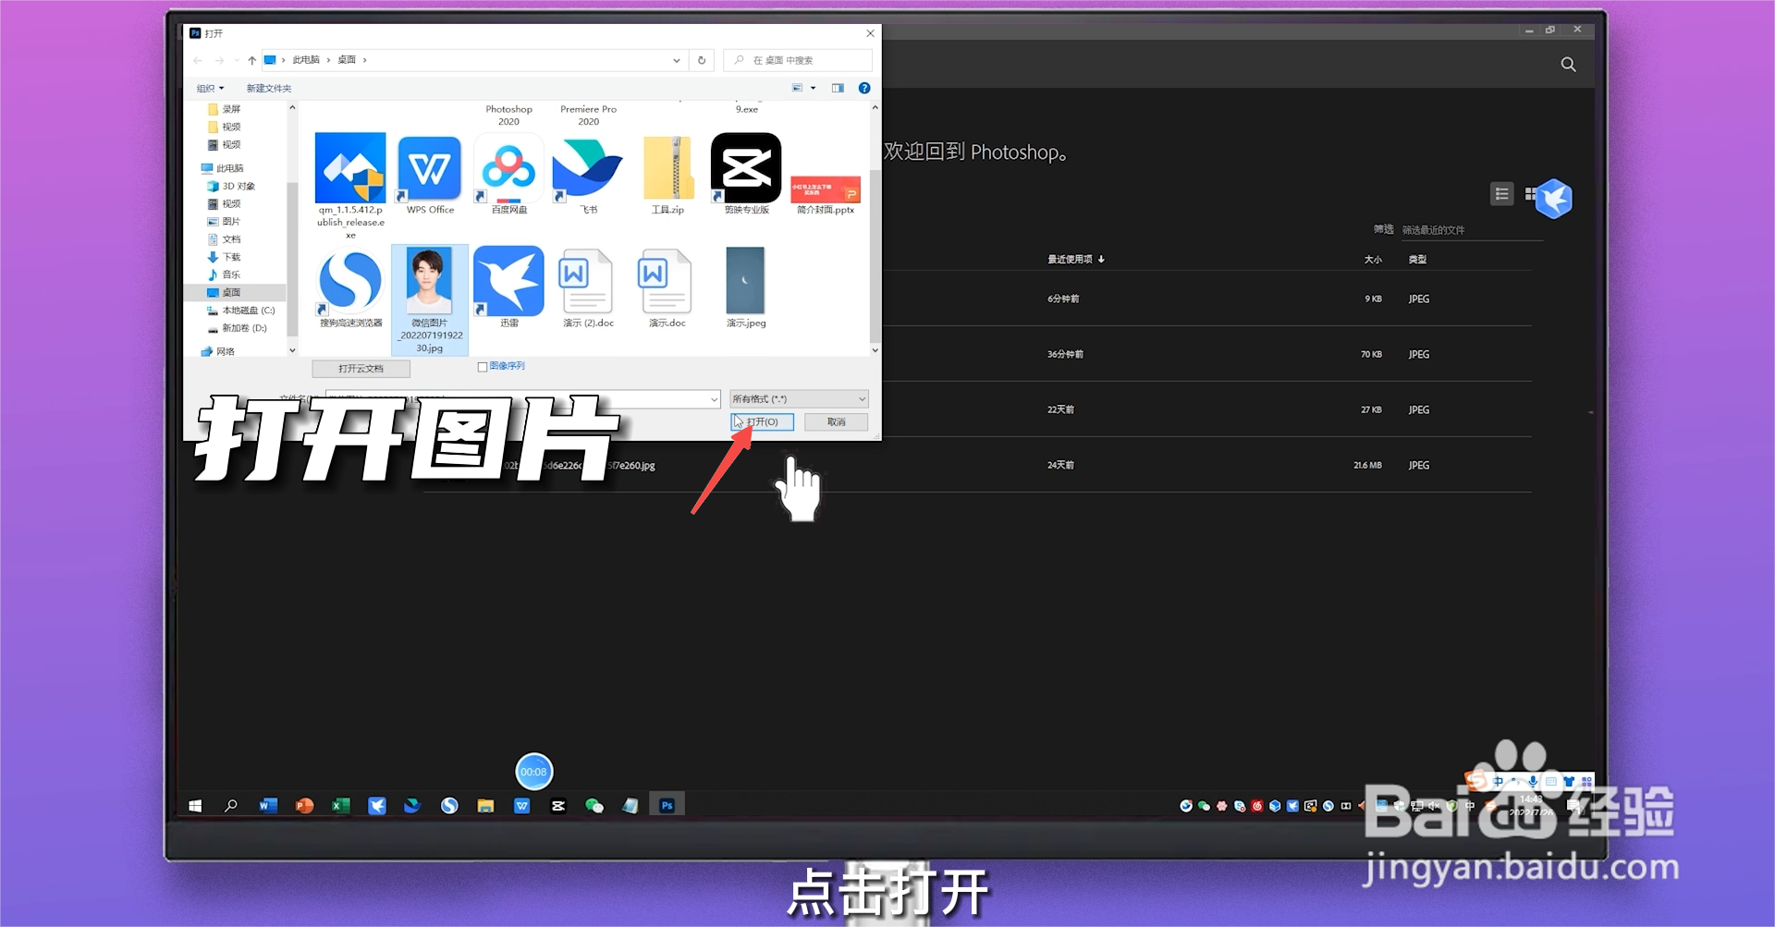Go up one folder level in dialog
This screenshot has height=927, width=1775.
[251, 60]
